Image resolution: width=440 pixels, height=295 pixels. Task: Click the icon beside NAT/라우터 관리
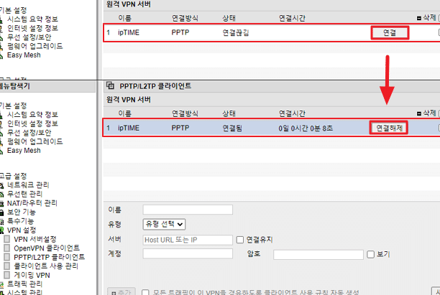(1, 203)
